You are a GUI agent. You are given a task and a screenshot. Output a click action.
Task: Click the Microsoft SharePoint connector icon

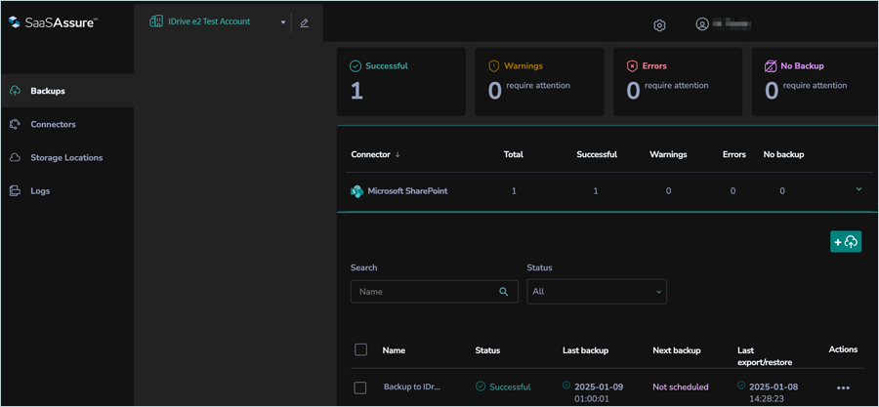click(x=357, y=191)
